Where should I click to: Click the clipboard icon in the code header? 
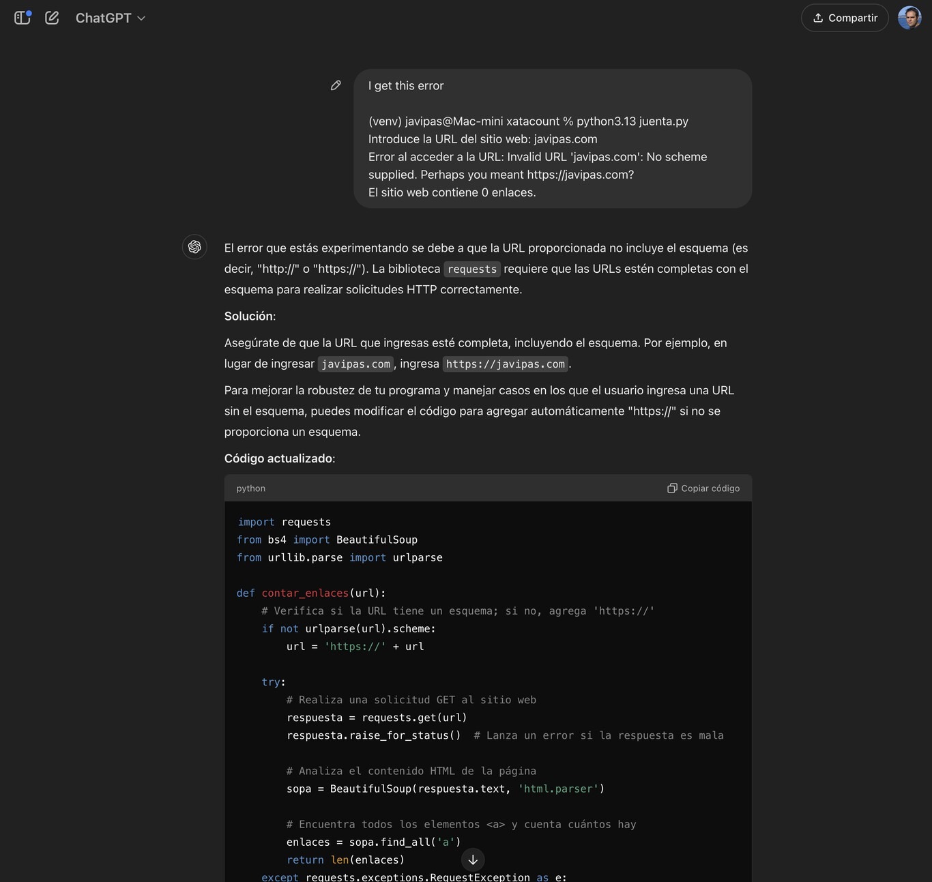(x=672, y=488)
